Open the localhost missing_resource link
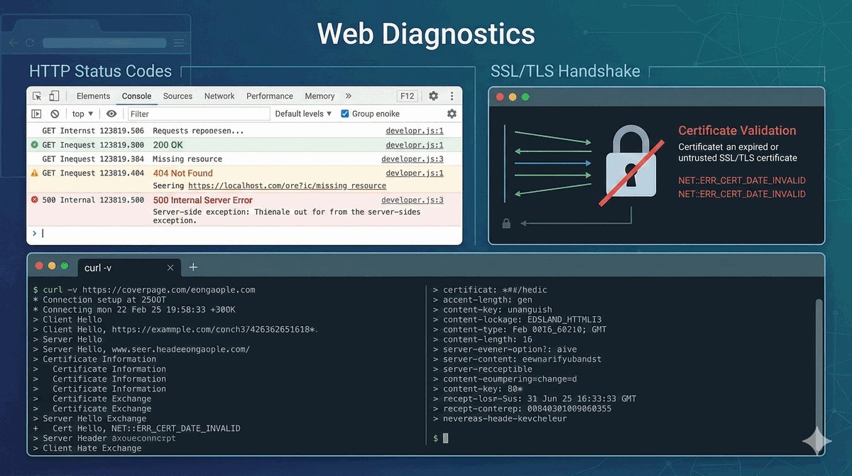 coord(287,185)
